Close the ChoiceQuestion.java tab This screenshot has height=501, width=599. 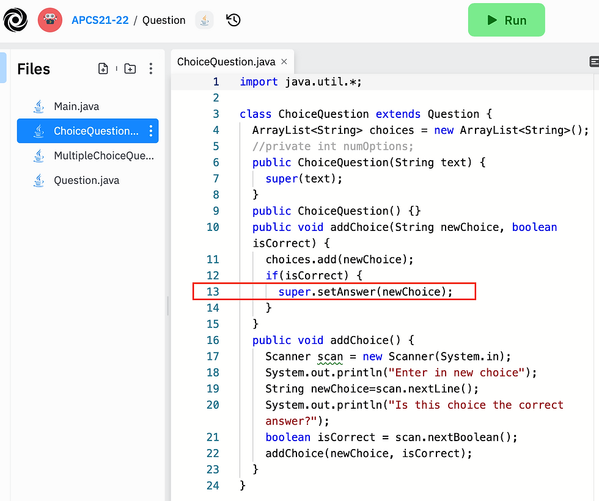pyautogui.click(x=284, y=62)
